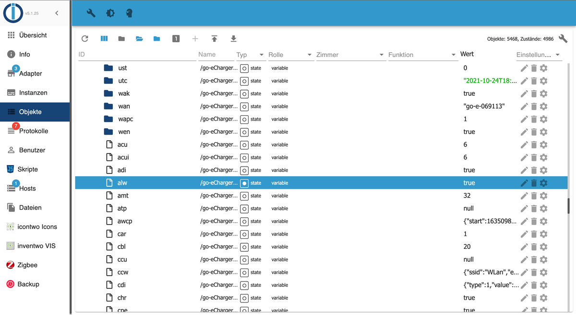Open inventwo VIS in sidebar

point(35,246)
